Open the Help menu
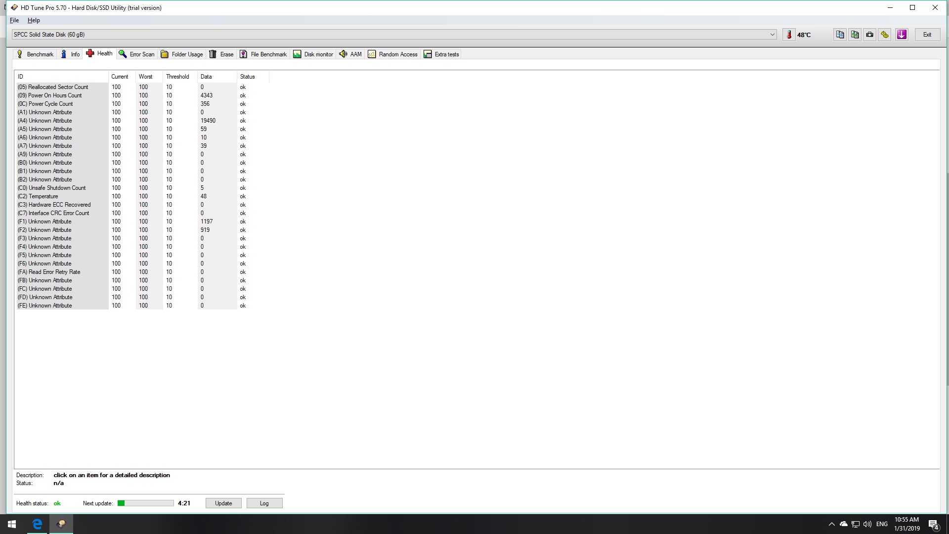This screenshot has width=949, height=534. click(34, 20)
